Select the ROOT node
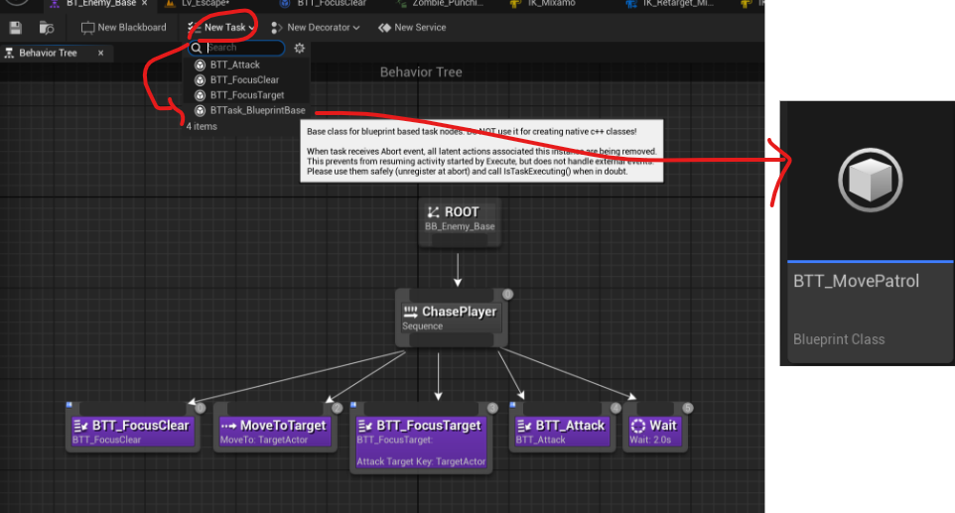 [x=460, y=222]
